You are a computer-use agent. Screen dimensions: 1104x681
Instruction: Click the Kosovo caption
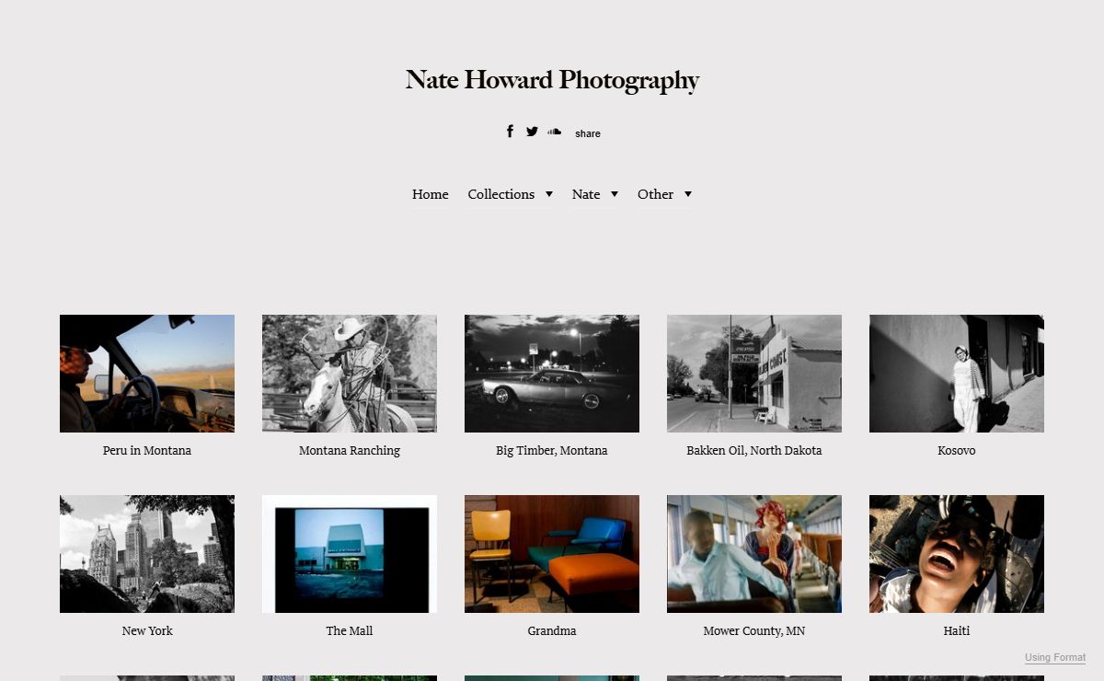957,451
